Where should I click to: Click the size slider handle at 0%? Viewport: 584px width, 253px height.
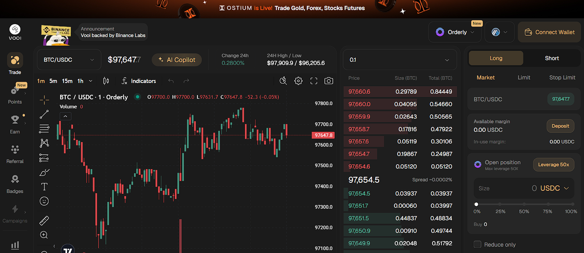[476, 204]
